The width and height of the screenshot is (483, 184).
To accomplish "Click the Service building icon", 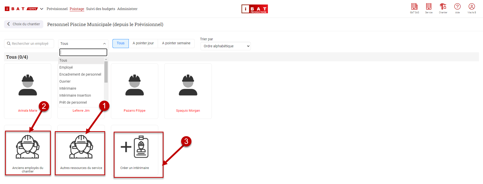I will pyautogui.click(x=429, y=7).
